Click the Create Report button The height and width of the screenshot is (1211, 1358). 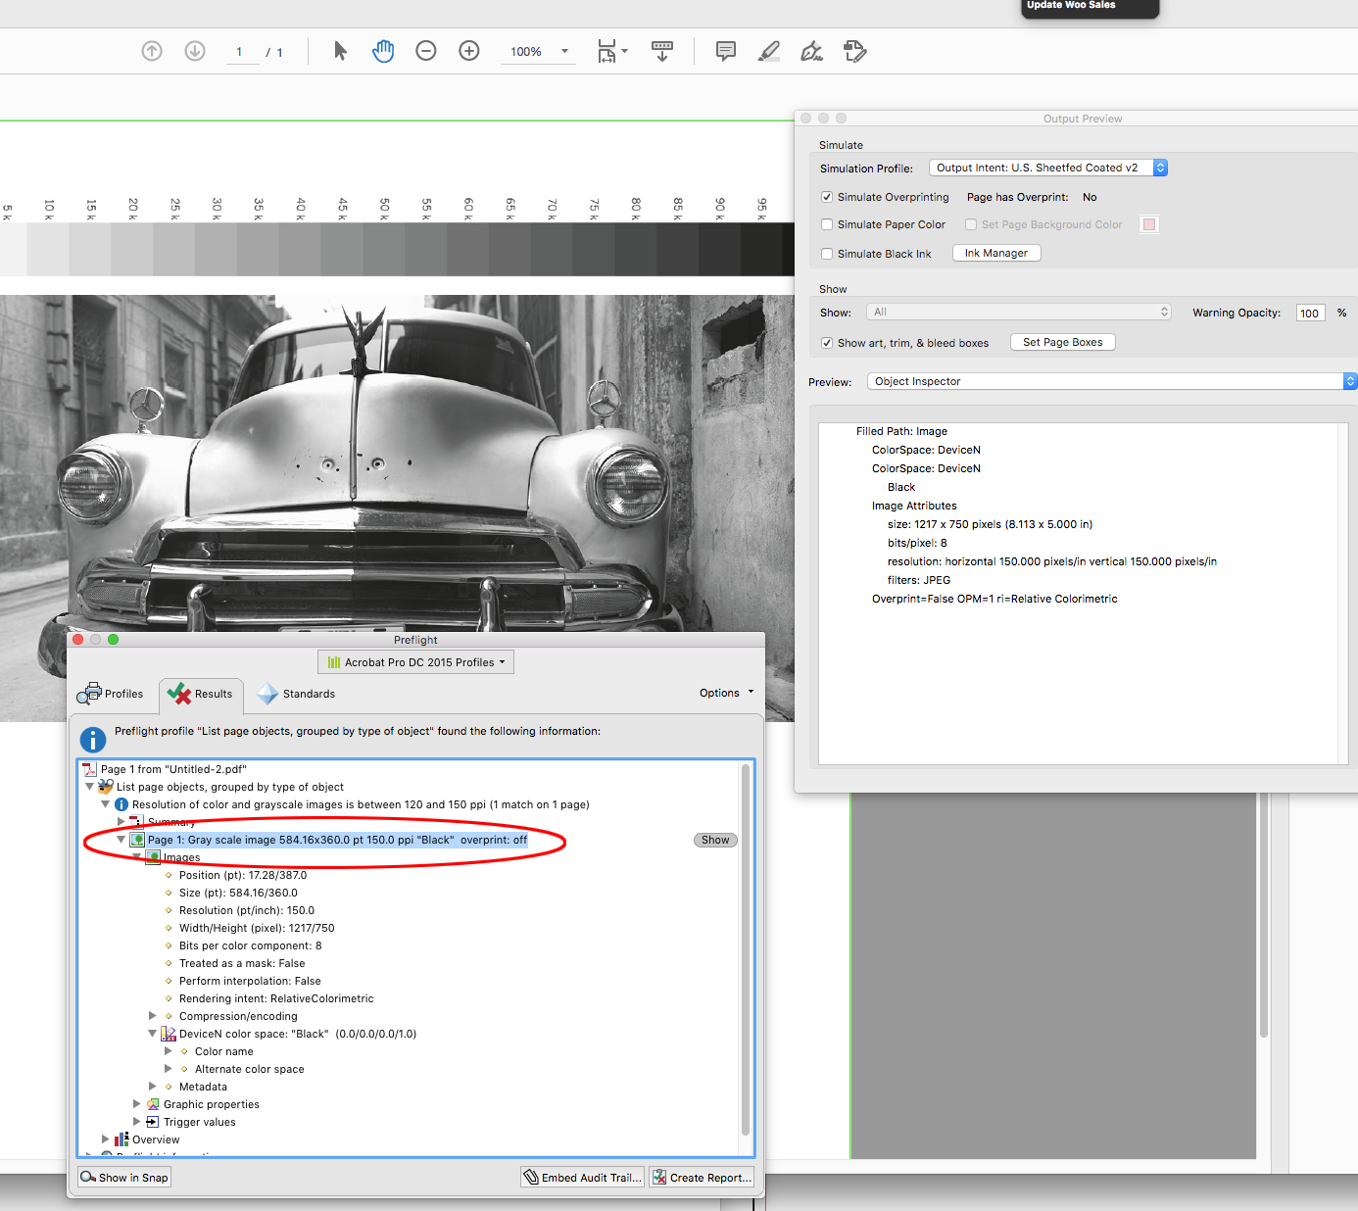[702, 1177]
